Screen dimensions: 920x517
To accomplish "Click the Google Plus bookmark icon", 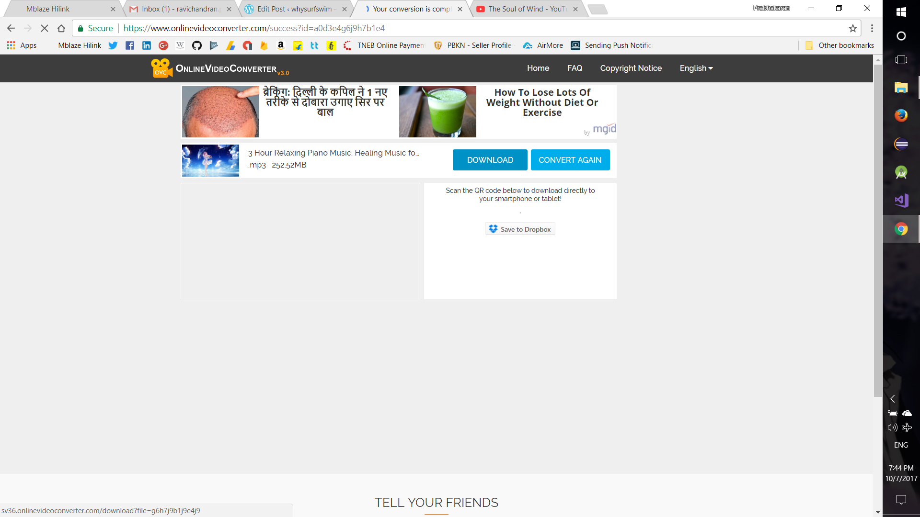I will 163,45.
